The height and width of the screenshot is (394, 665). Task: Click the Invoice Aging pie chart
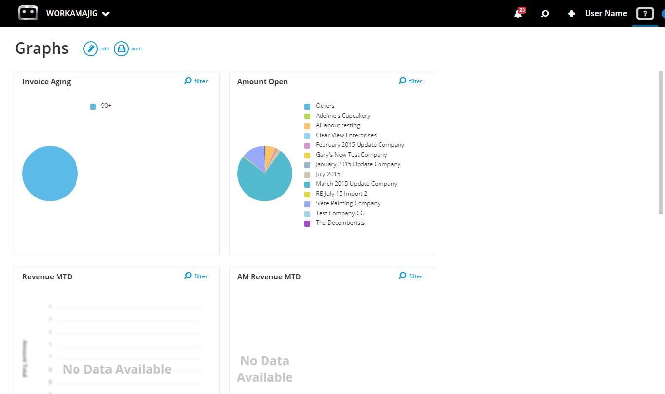tap(50, 174)
